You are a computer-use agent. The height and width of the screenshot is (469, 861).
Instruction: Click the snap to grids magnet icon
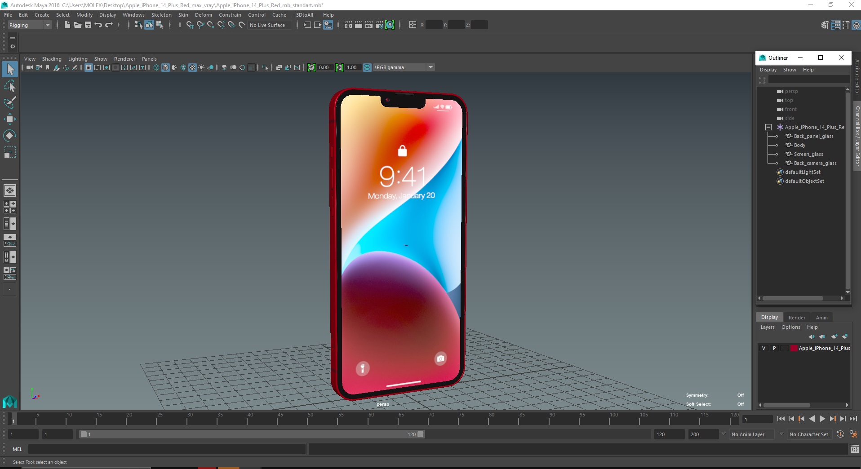[190, 25]
